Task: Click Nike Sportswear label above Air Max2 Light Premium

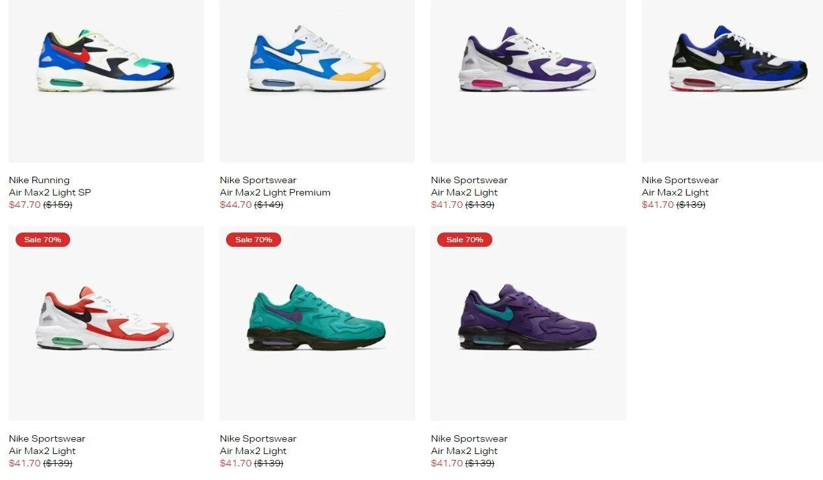Action: 258,180
